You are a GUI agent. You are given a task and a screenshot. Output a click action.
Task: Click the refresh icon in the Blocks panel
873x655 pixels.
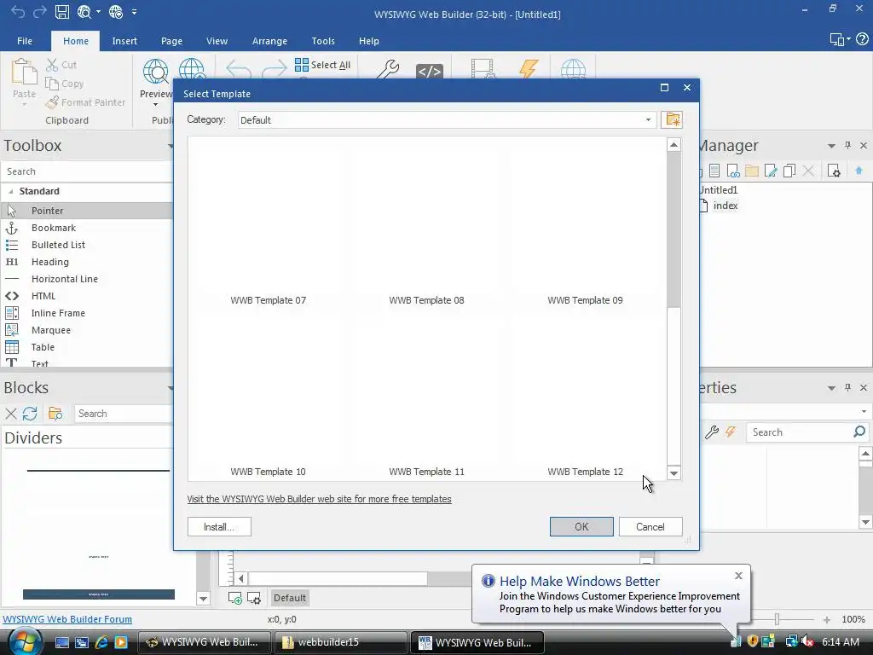point(30,414)
